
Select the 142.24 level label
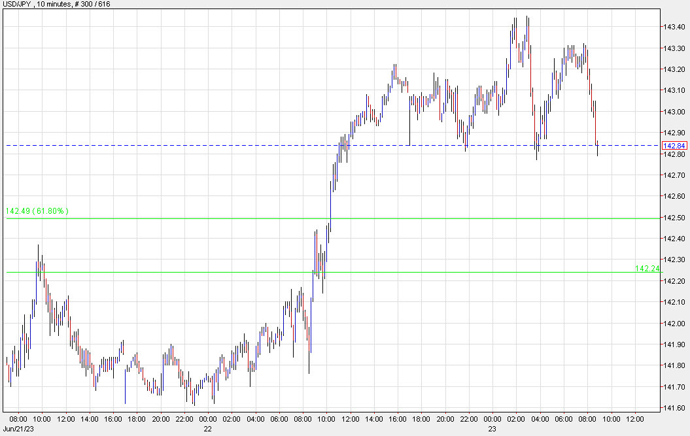point(647,268)
